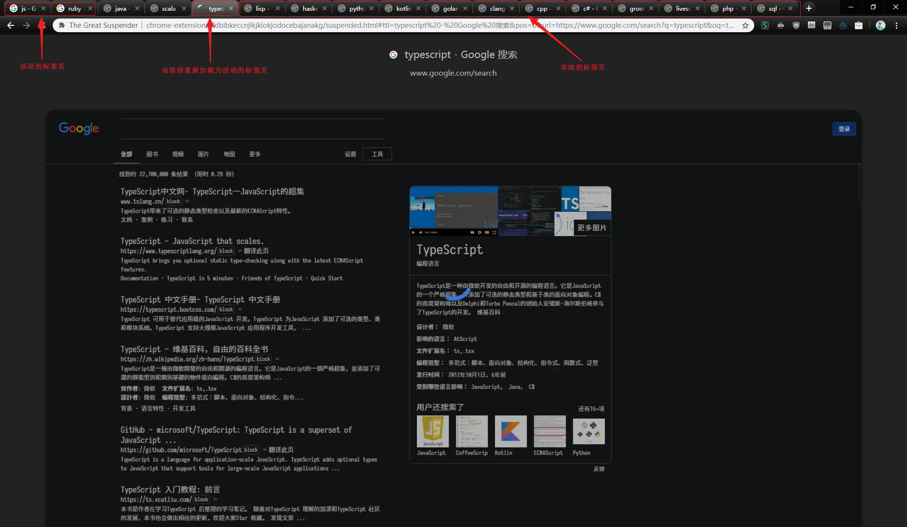Click 更多图片 on the knowledge panel

pos(592,228)
